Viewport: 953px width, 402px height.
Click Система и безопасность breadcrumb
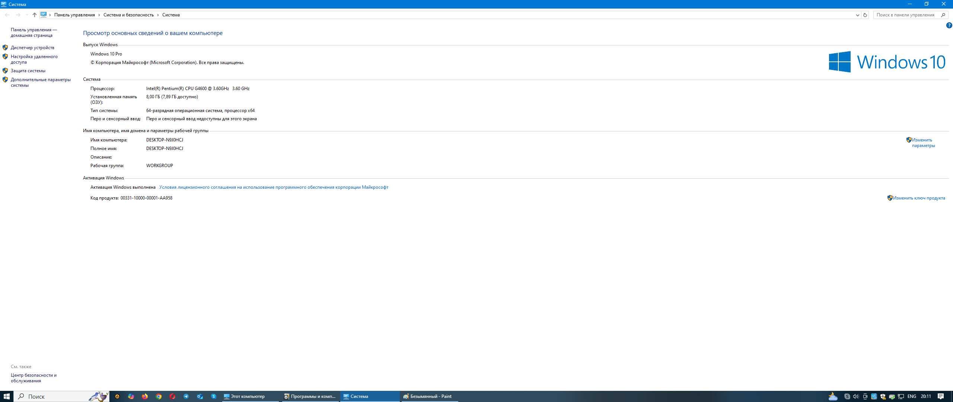pyautogui.click(x=128, y=15)
